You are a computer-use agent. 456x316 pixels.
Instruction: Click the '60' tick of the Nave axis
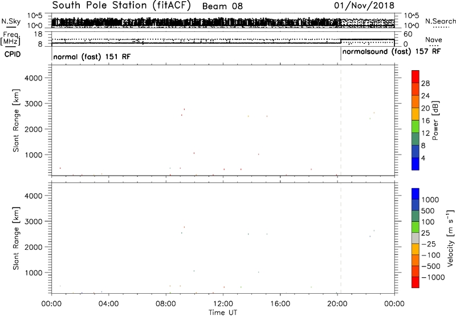click(x=408, y=34)
